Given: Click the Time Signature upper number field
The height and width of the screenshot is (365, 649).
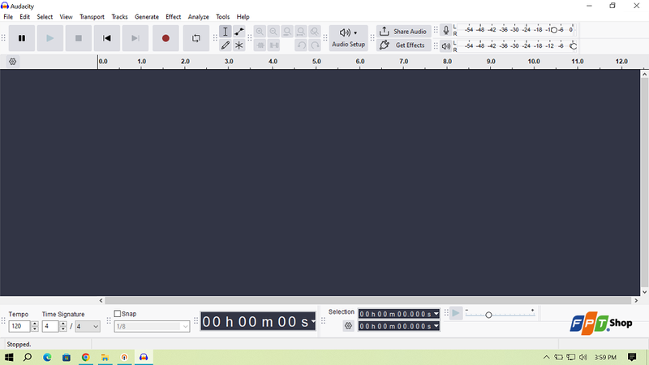Looking at the screenshot, I should click(50, 326).
